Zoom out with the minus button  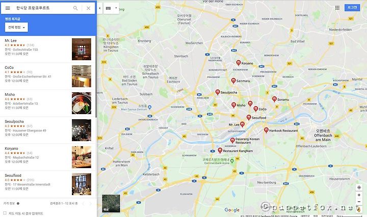coord(359,202)
